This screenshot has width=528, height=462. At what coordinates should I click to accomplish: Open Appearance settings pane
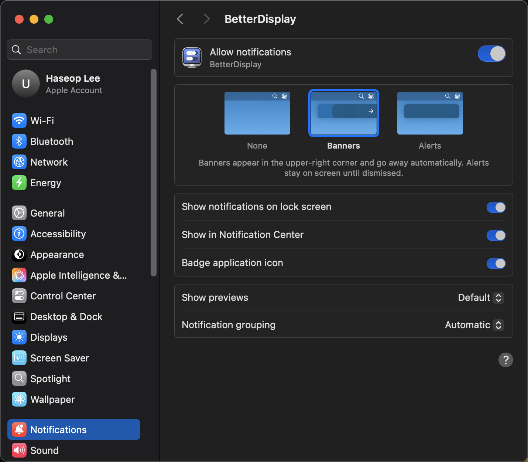coord(74,254)
